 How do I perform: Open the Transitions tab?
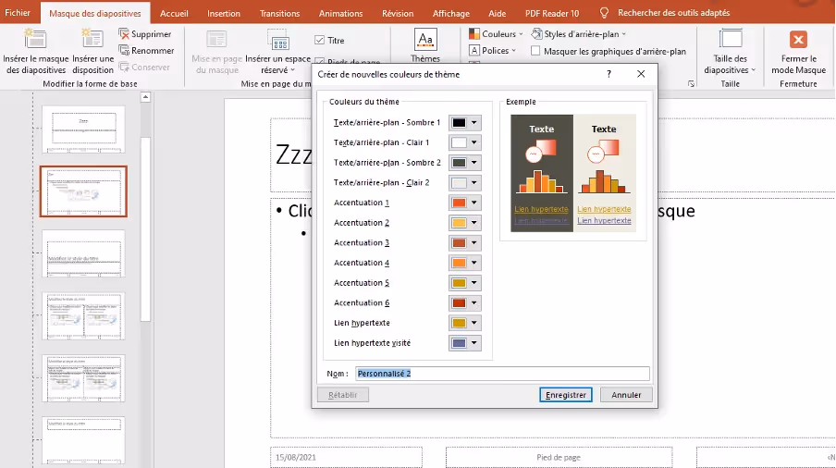click(x=279, y=13)
